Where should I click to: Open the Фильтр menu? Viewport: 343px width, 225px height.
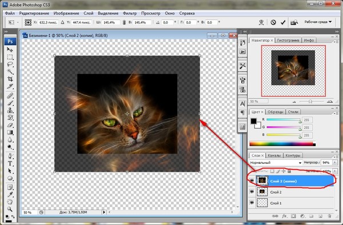tap(130, 13)
